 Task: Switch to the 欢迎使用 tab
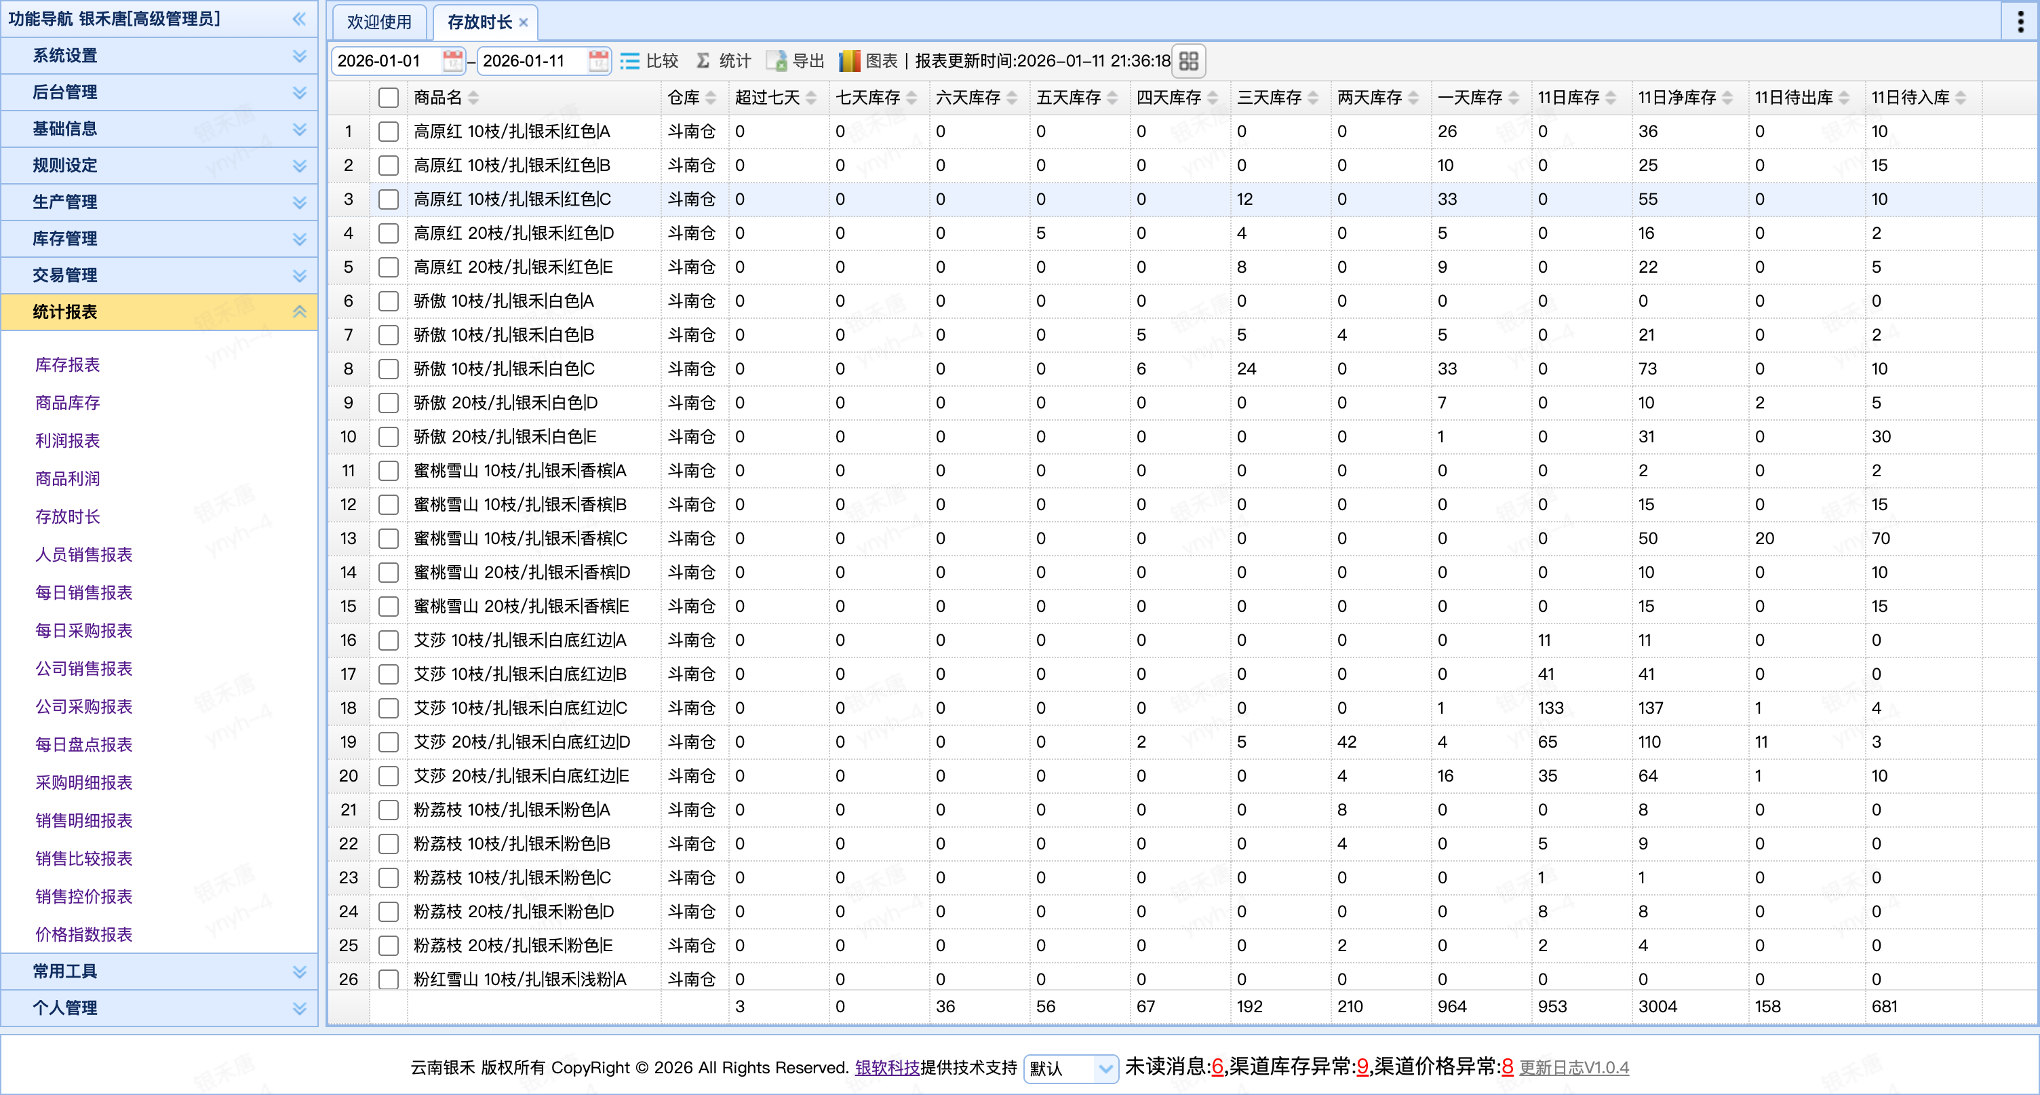pyautogui.click(x=379, y=22)
